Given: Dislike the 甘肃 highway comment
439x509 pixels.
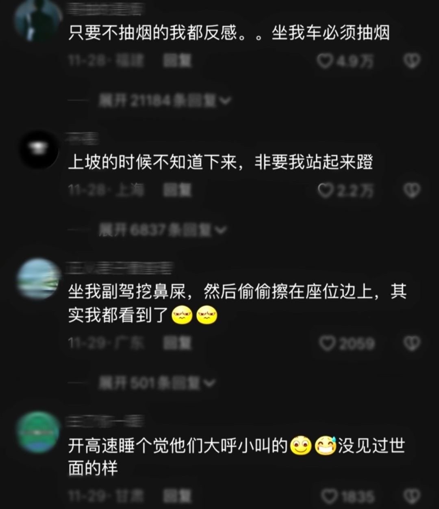Looking at the screenshot, I should 411,496.
